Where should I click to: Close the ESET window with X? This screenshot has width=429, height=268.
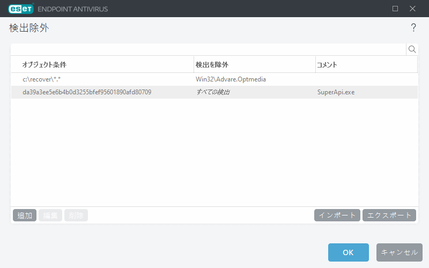pyautogui.click(x=412, y=9)
